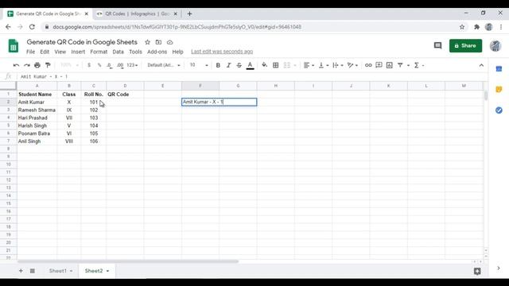Open Tasks in side panel

click(499, 110)
